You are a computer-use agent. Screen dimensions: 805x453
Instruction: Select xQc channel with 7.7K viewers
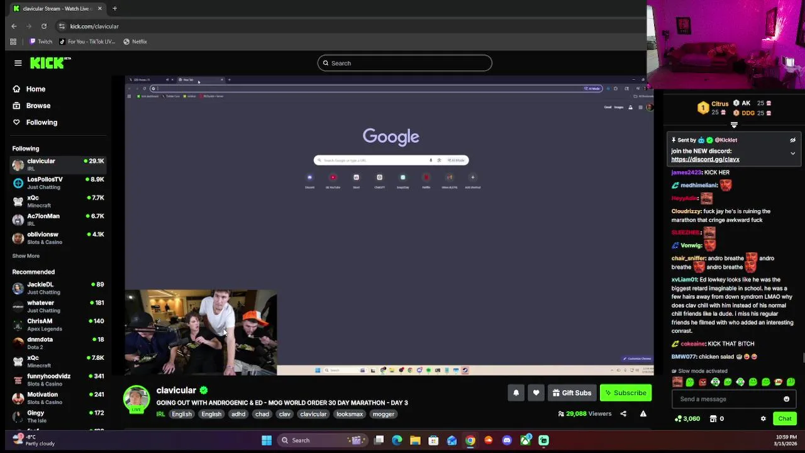pyautogui.click(x=58, y=201)
